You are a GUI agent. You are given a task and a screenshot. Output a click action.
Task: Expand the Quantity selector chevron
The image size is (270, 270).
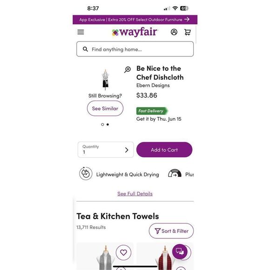pos(127,150)
